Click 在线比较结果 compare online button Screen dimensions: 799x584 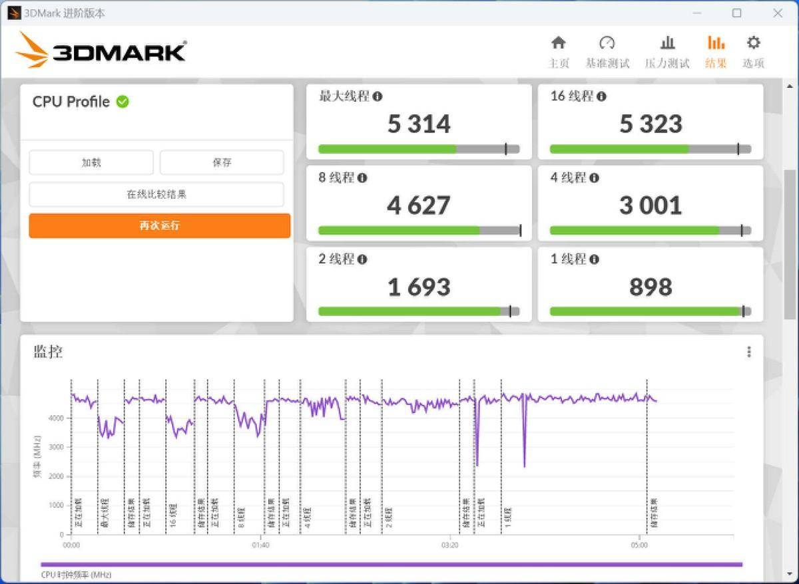(156, 195)
